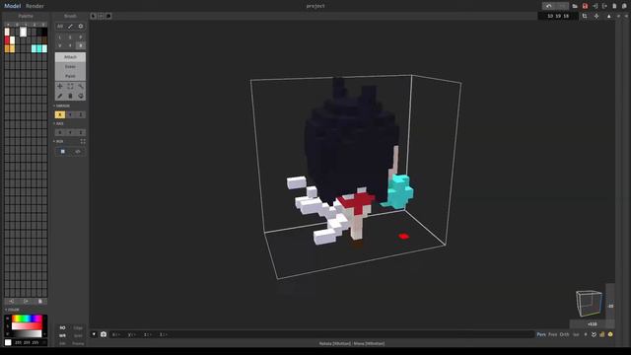Click the redo arrow icon

click(x=562, y=6)
